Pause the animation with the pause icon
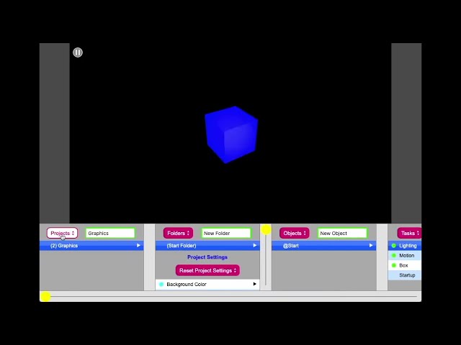461x345 pixels. [x=78, y=52]
